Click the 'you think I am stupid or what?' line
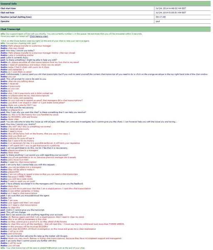 click(x=33, y=102)
